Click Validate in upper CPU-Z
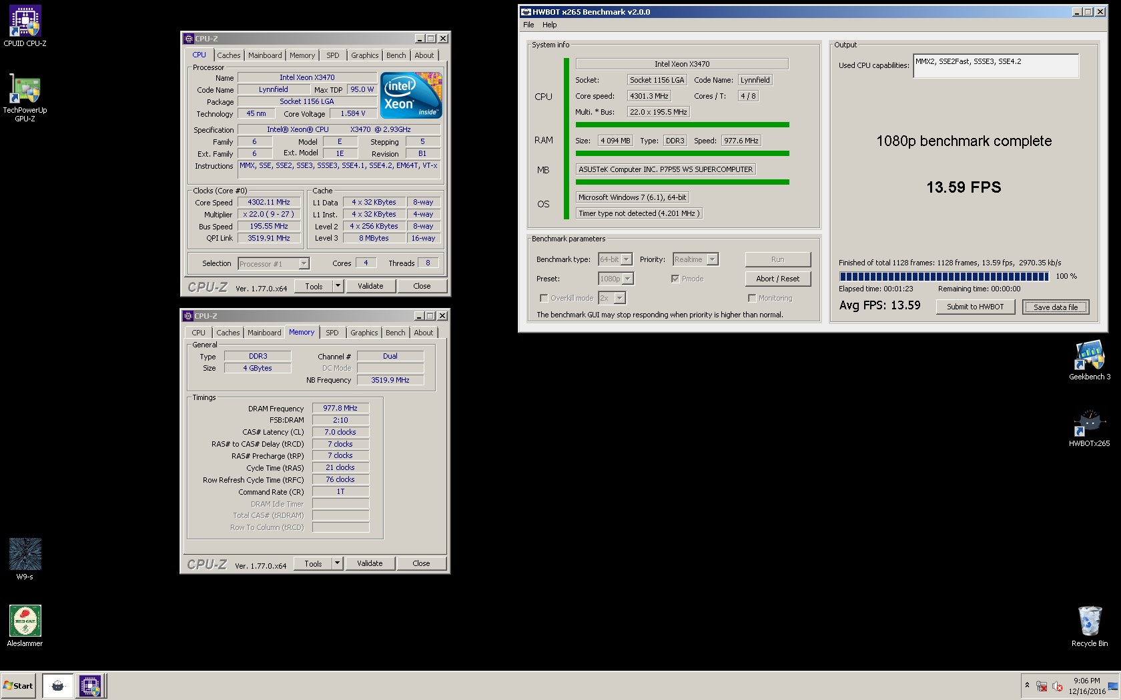Viewport: 1121px width, 700px height. [x=370, y=286]
